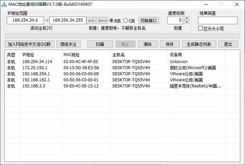Click 本机 type in 172.25.192.1 row
245x165 pixels.
[x=11, y=68]
